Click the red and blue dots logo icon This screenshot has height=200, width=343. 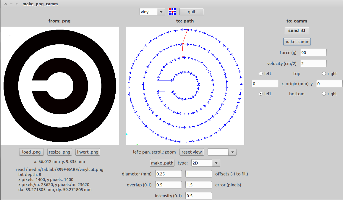click(x=172, y=12)
